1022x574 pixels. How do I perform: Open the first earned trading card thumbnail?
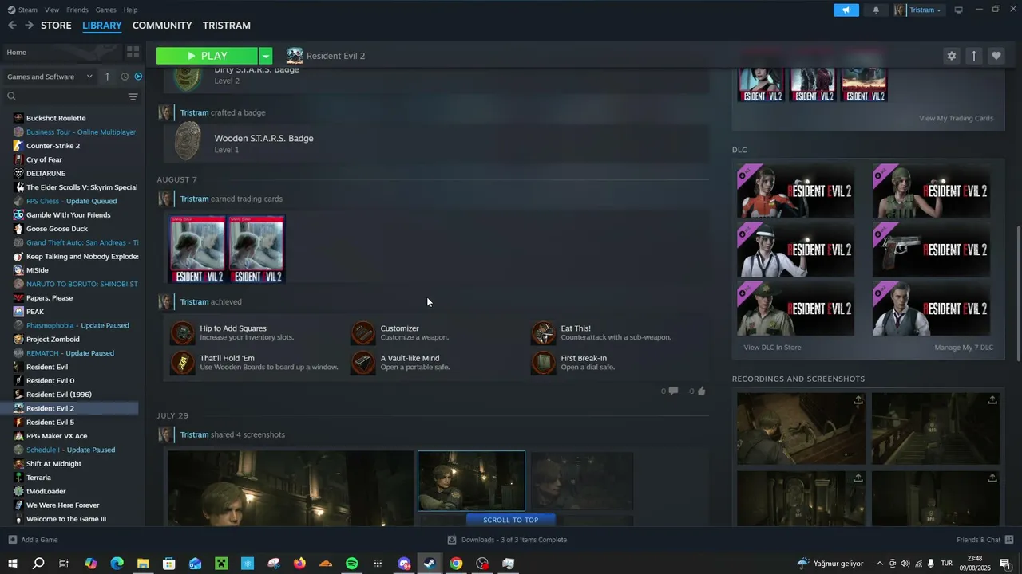pos(197,249)
